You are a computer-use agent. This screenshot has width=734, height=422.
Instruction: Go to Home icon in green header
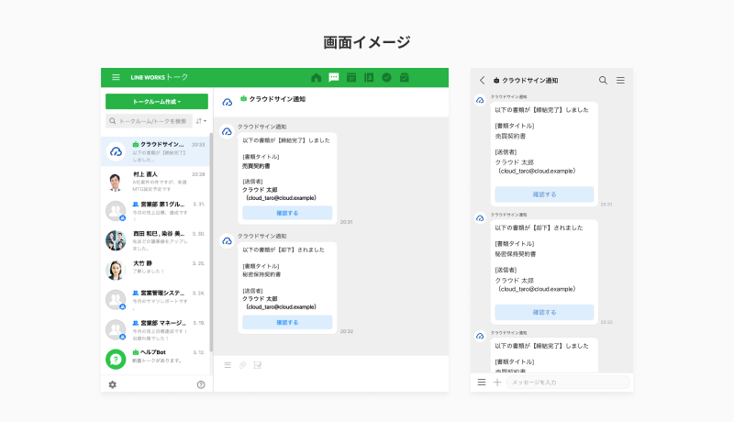[316, 77]
